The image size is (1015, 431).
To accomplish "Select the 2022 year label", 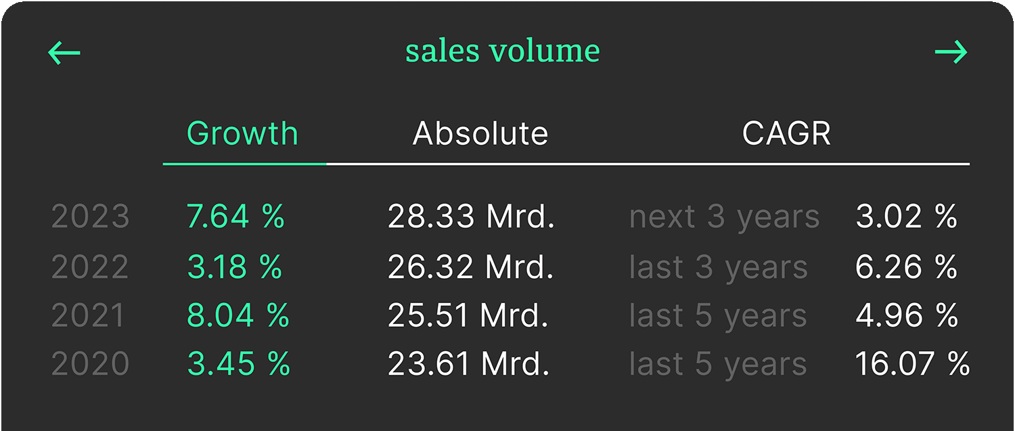I will click(90, 267).
